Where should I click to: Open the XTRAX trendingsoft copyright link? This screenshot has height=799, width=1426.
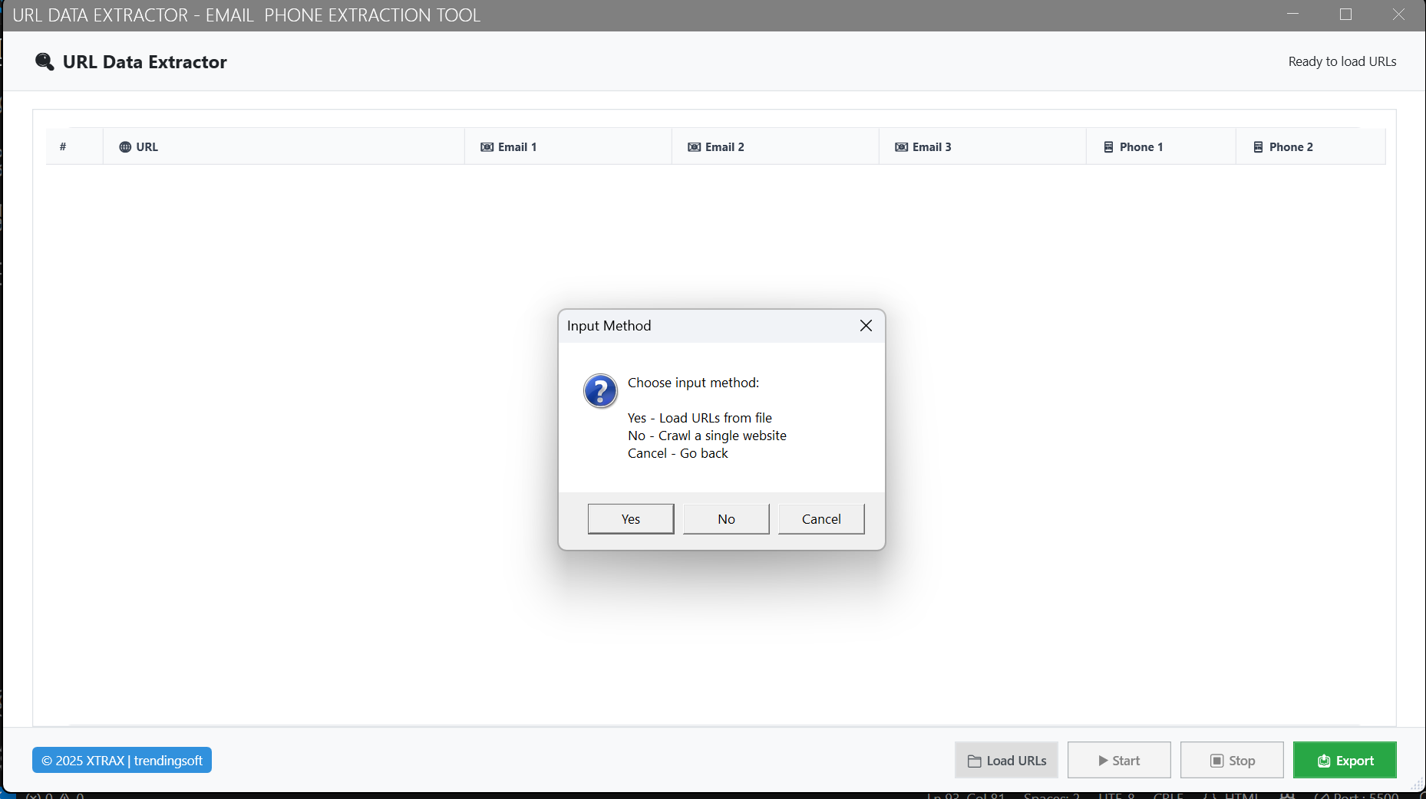pos(122,761)
